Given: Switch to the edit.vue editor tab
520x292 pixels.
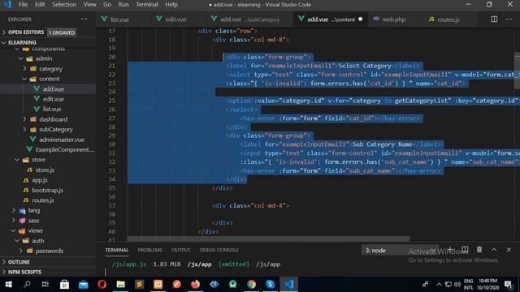Looking at the screenshot, I should click(175, 19).
